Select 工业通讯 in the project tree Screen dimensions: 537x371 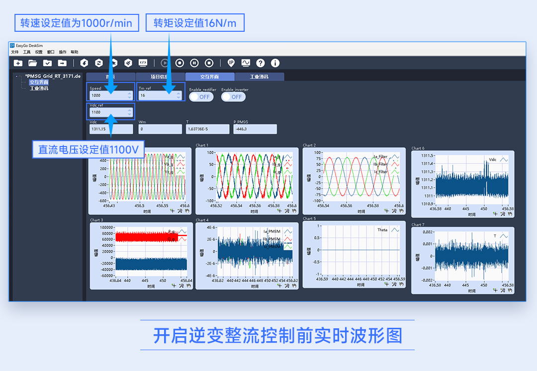click(39, 88)
